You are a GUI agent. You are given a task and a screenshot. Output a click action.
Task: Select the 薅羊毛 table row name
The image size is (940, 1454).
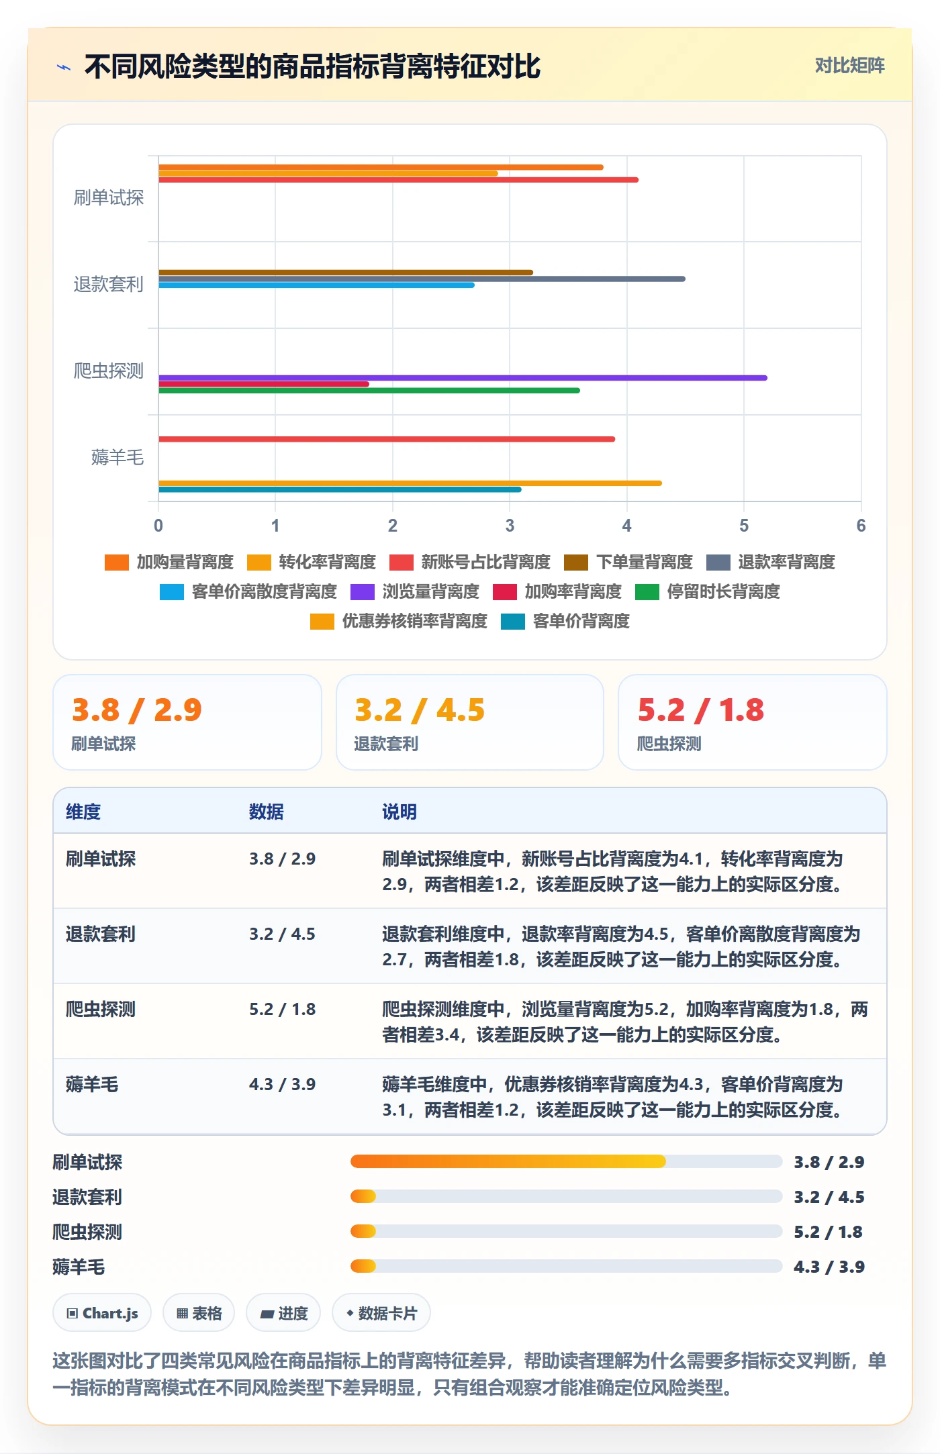point(92,1084)
